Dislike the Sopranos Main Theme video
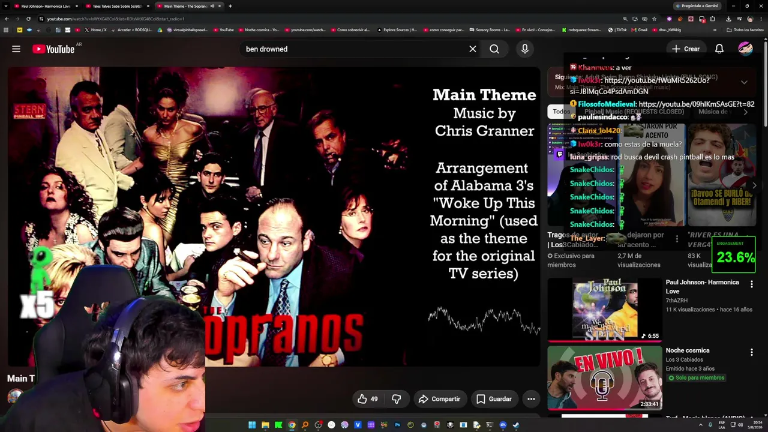The image size is (768, 432). (x=397, y=399)
